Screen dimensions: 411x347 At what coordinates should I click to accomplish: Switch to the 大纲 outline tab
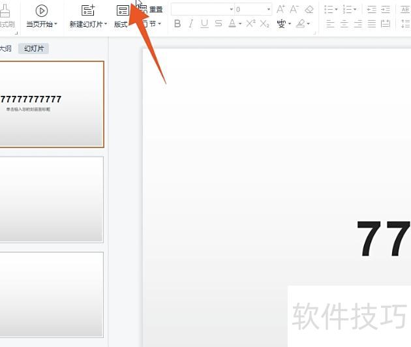click(5, 48)
